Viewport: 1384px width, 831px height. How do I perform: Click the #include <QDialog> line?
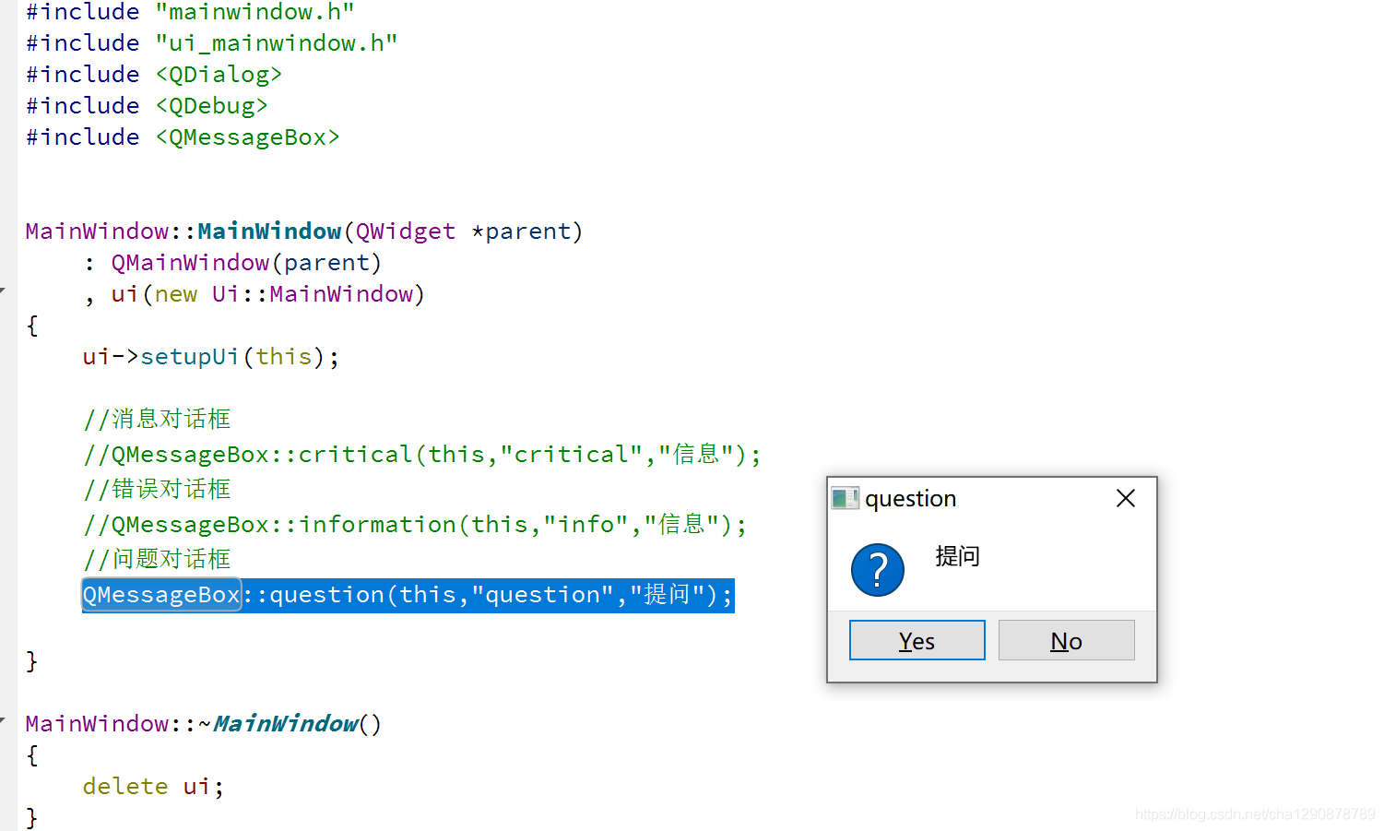[x=154, y=75]
